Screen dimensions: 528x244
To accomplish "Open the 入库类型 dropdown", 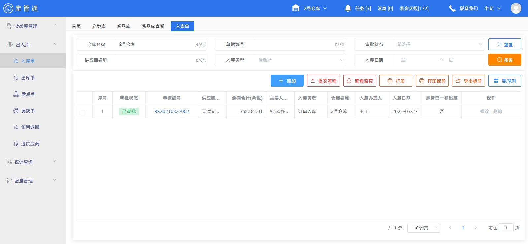I will pos(300,60).
